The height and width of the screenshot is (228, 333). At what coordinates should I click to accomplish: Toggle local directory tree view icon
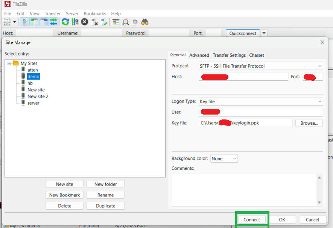[34, 22]
